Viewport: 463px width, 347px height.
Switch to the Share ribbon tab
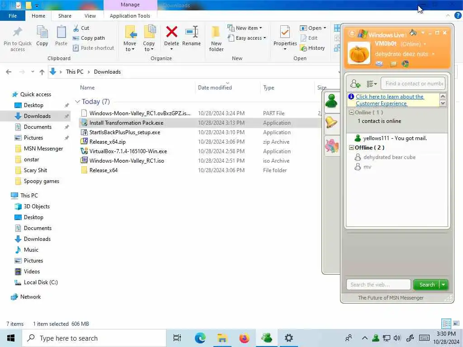65,16
